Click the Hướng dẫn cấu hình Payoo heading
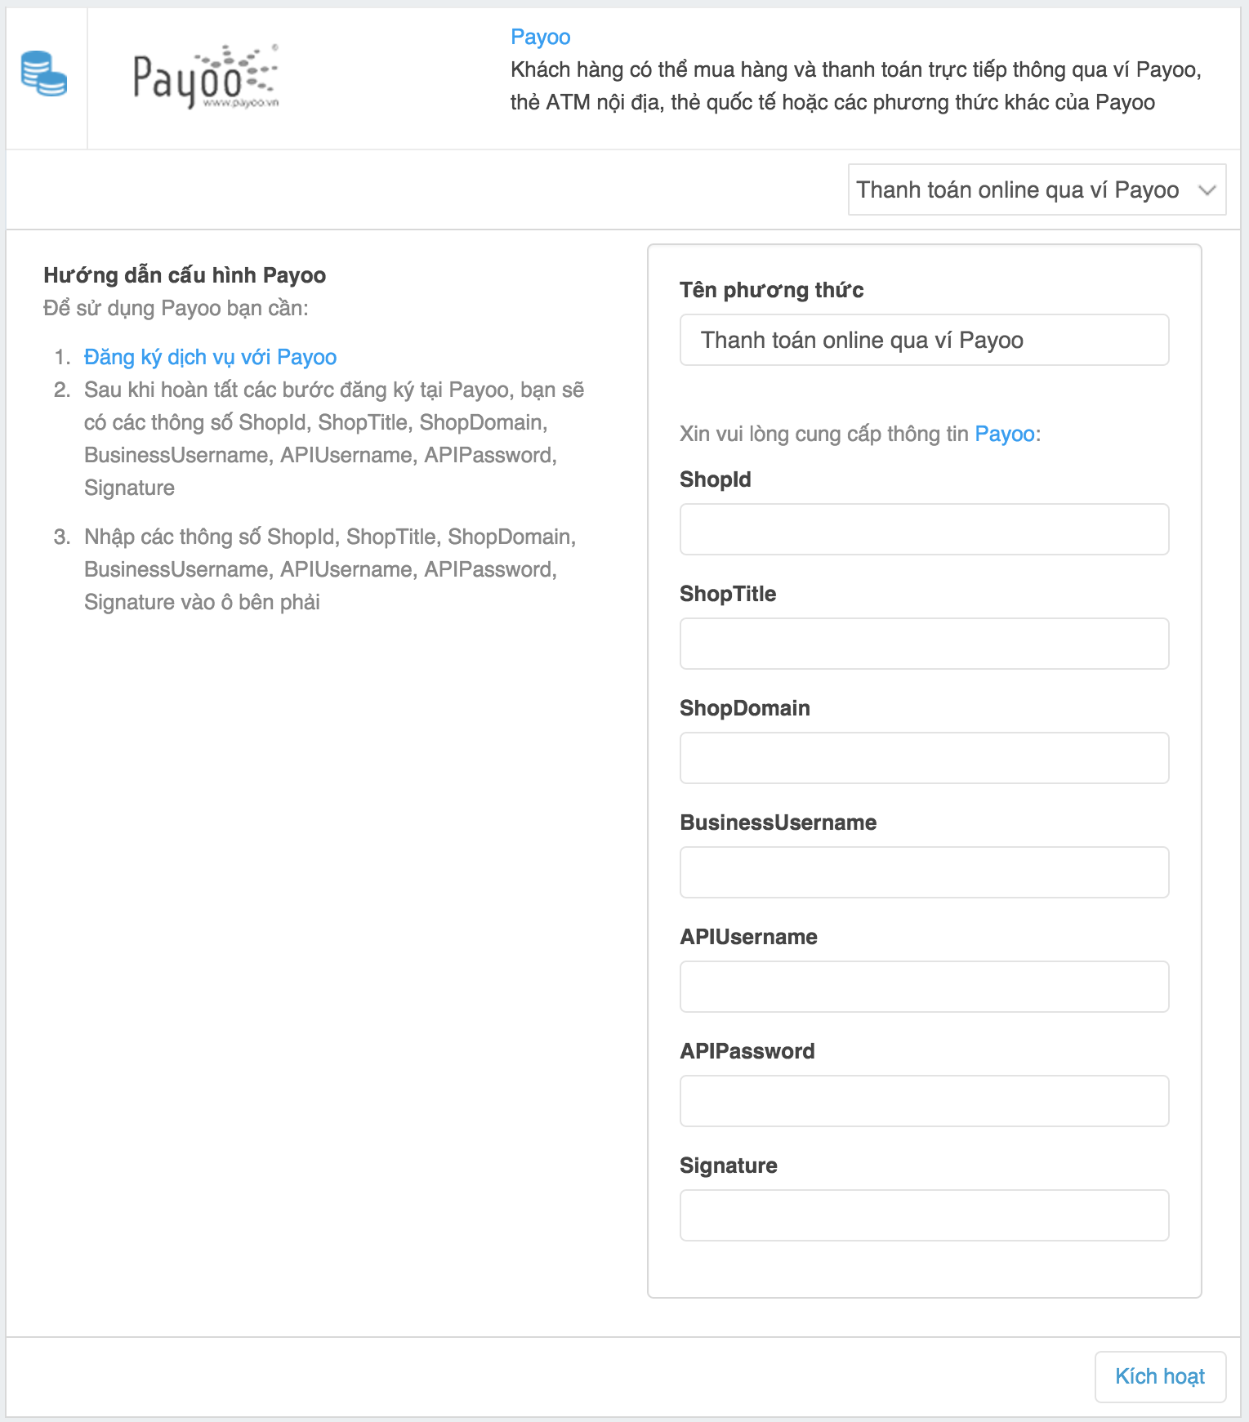This screenshot has width=1249, height=1422. point(185,275)
